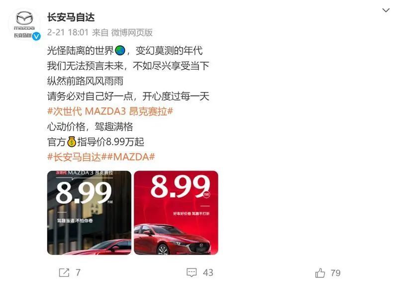Click the globe emoji in post text
The image size is (398, 283).
(x=120, y=51)
